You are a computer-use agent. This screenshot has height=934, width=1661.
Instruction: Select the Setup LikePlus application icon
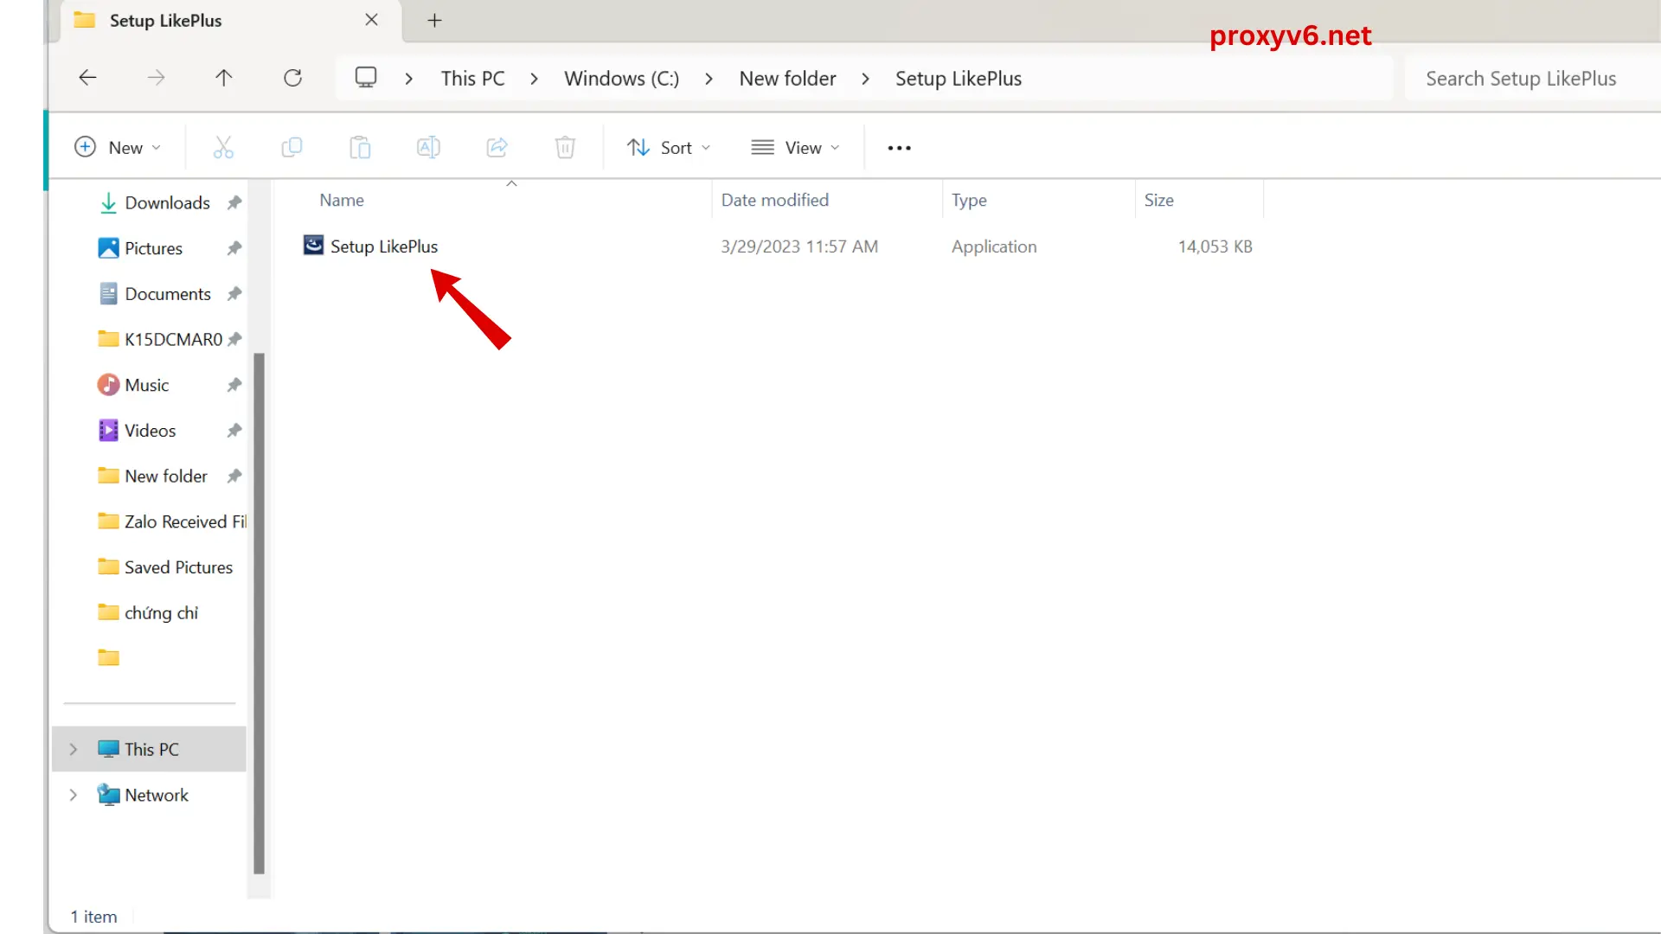(313, 246)
